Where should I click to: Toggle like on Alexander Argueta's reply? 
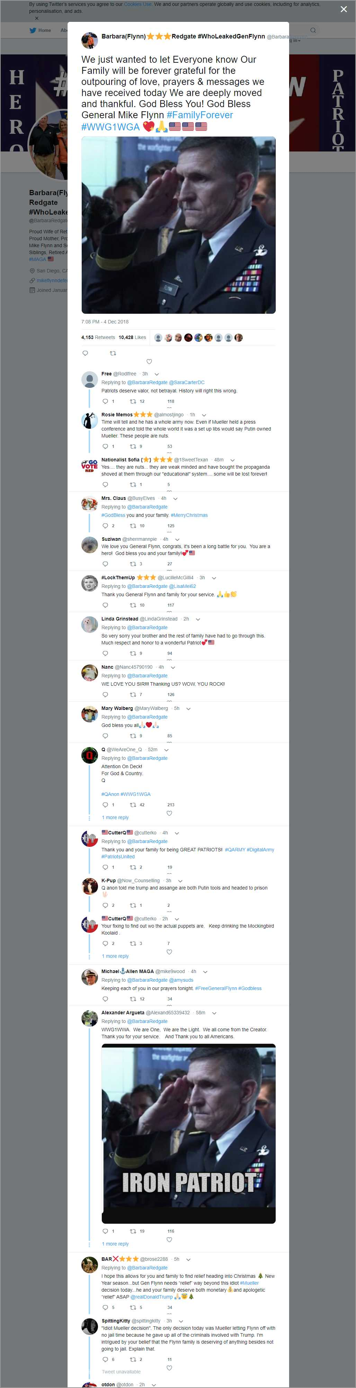point(169,1239)
